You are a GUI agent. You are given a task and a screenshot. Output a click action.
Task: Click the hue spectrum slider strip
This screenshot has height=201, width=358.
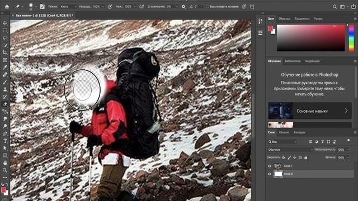click(352, 37)
